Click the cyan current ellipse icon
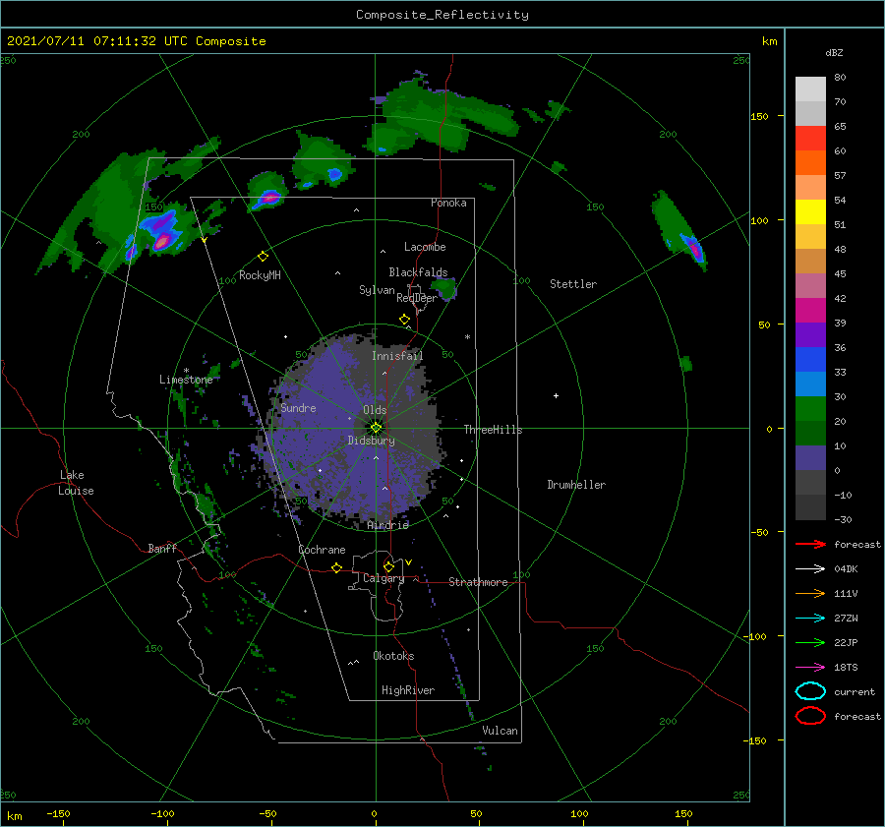The width and height of the screenshot is (885, 827). tap(810, 691)
